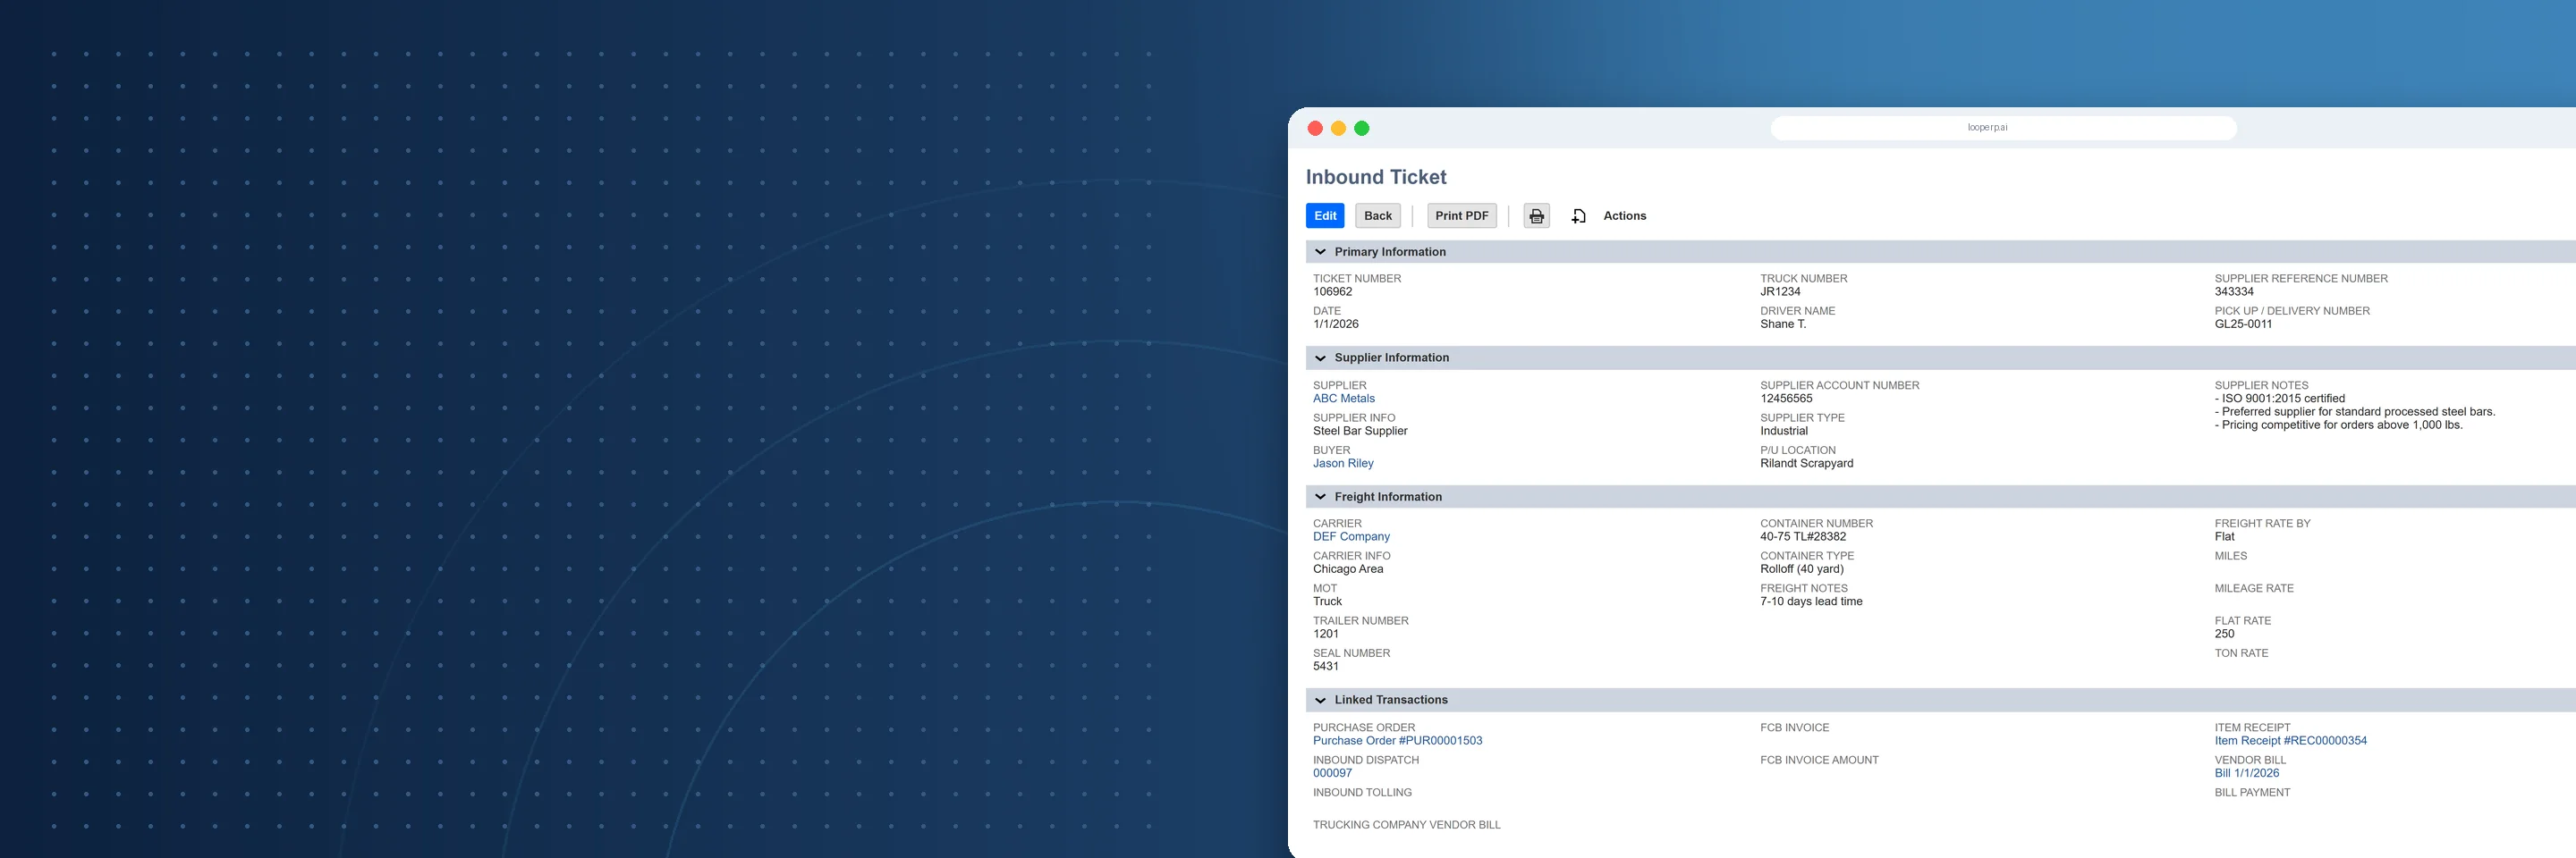
Task: Select date value 1/1/2026 under DATE
Action: pyautogui.click(x=1335, y=324)
